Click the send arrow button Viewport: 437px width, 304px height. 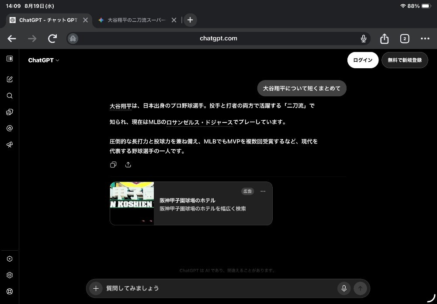pos(360,288)
